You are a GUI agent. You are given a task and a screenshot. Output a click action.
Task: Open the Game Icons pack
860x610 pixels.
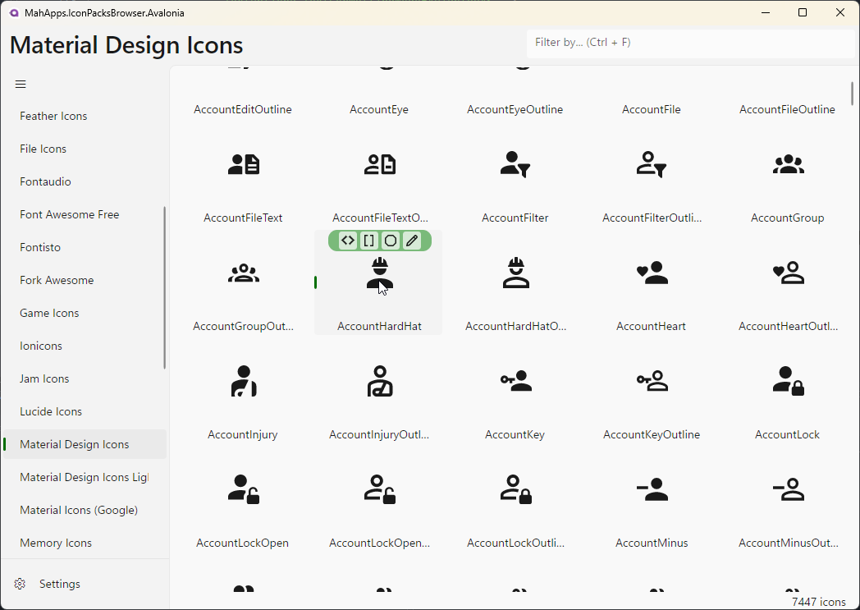[85, 313]
